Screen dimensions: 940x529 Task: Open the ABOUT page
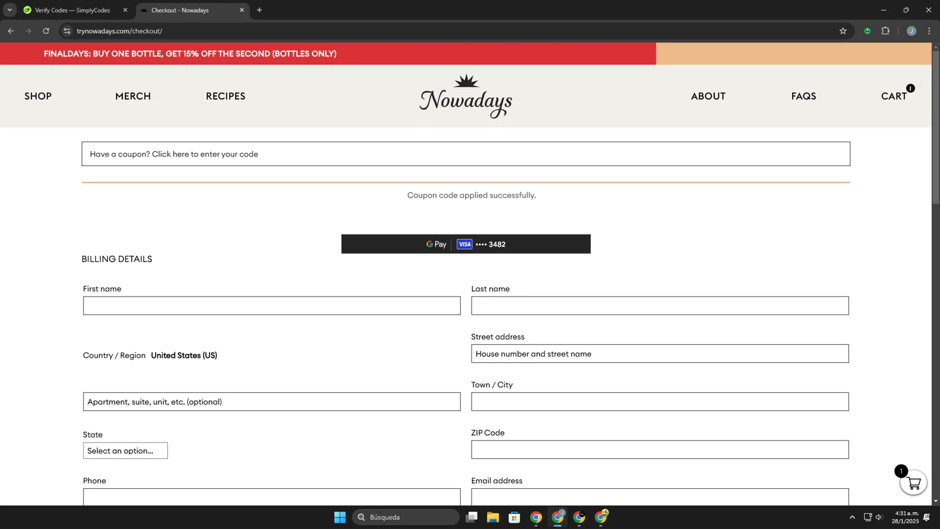click(708, 96)
